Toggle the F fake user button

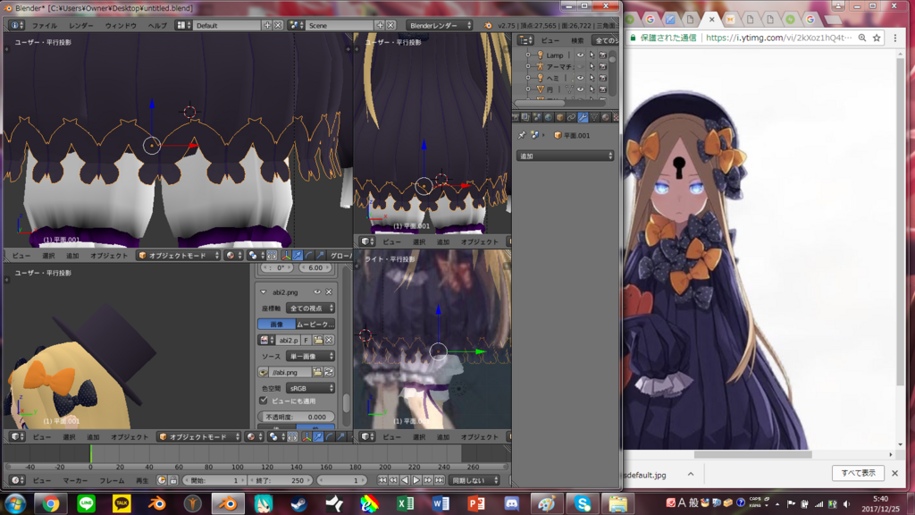coord(306,340)
